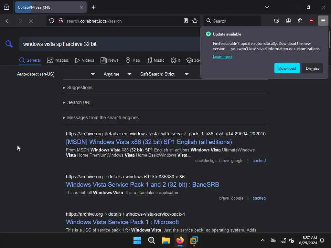Open a new tab with plus button
This screenshot has width=331, height=248.
pyautogui.click(x=93, y=7)
